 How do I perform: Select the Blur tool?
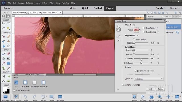tap(4, 46)
